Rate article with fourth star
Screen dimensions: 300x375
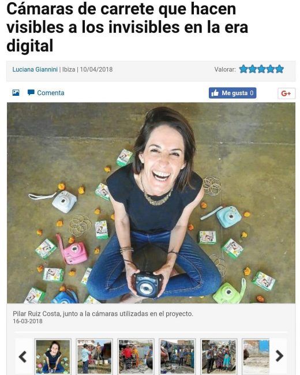click(x=271, y=69)
